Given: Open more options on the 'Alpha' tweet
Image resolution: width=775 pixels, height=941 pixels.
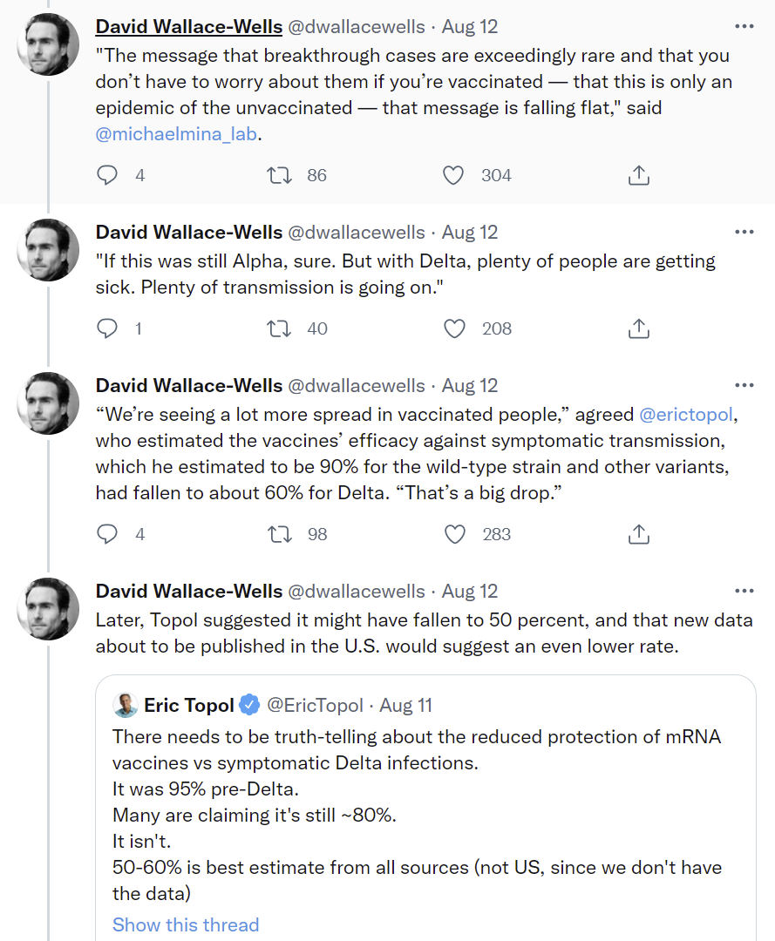Looking at the screenshot, I should tap(744, 233).
